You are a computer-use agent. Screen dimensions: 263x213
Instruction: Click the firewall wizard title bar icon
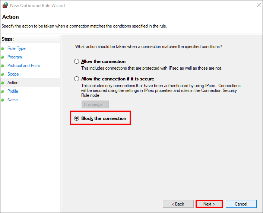(x=5, y=6)
